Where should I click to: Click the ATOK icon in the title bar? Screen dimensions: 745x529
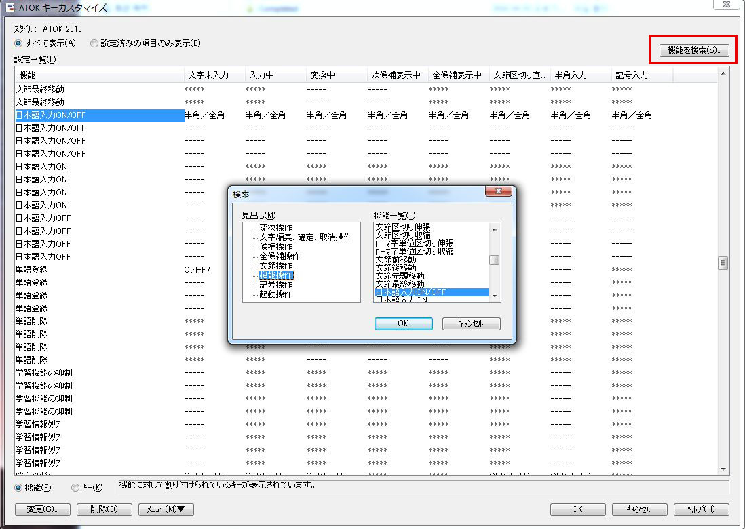coord(9,7)
